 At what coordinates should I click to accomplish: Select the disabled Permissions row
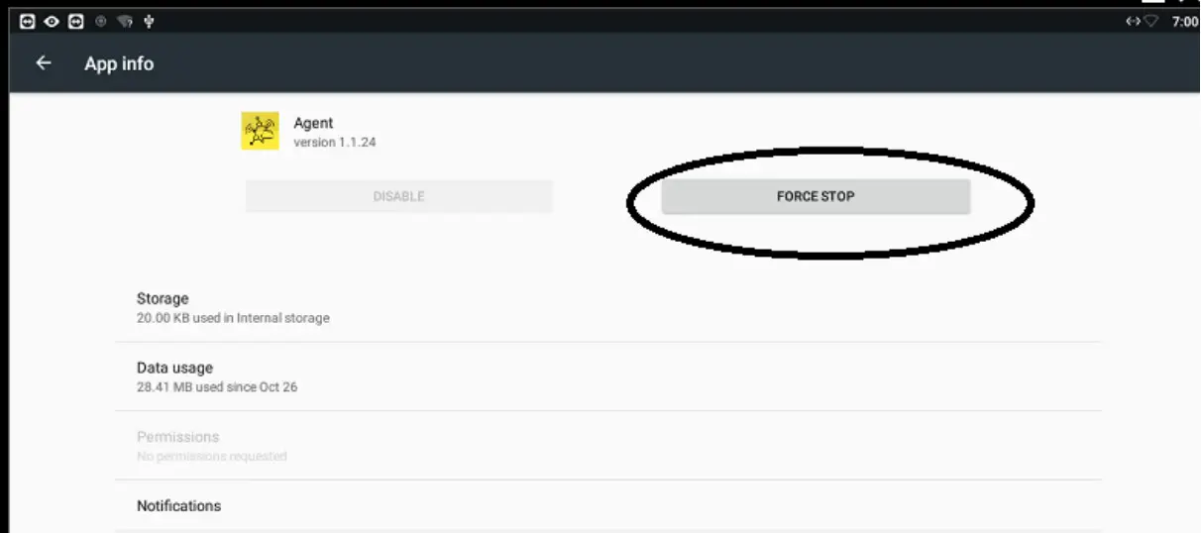click(x=607, y=446)
